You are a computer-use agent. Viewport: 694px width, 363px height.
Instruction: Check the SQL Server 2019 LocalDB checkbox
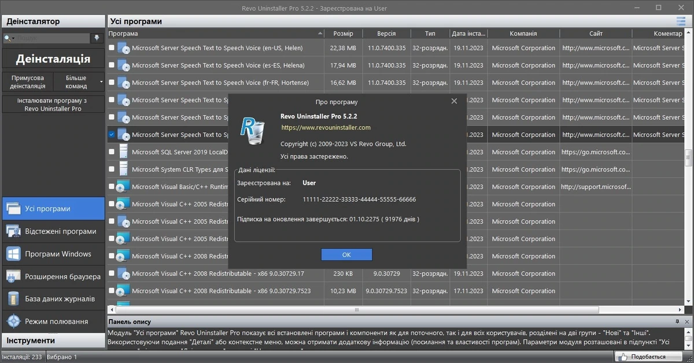point(112,152)
